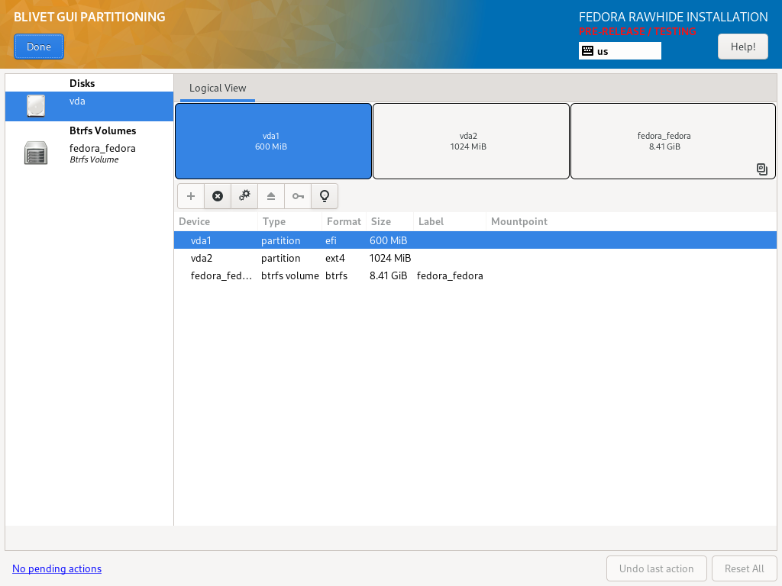Select the vda1 600 MiB block
Screen dimensions: 782x586
[273, 141]
